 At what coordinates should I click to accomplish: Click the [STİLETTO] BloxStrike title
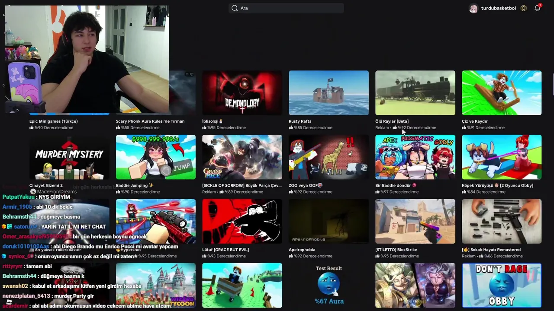[396, 250]
